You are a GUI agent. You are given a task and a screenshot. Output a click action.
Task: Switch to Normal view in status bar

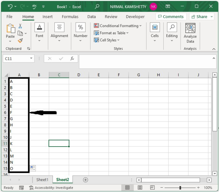[127, 188]
